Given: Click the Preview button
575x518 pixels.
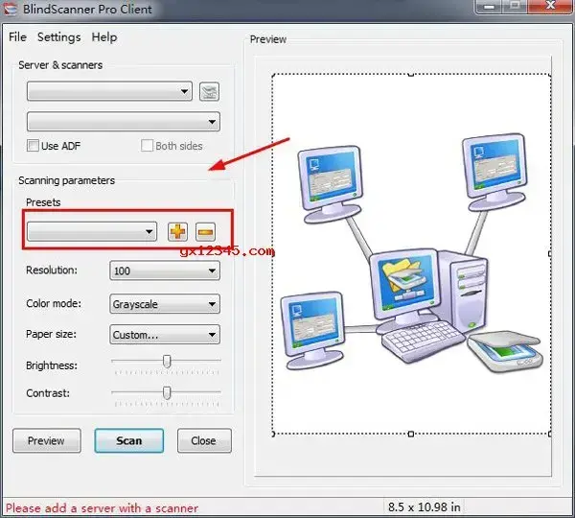Looking at the screenshot, I should point(47,440).
